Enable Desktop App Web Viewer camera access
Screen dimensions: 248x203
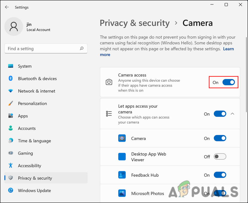pos(220,157)
